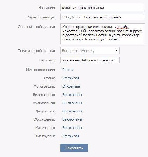Click the Адрес страницы input field
Screen dimensions: 148x157
(103, 17)
